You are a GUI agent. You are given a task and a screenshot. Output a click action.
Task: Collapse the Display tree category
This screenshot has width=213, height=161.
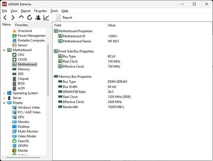pos(4,103)
